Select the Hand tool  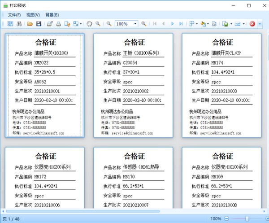pyautogui.click(x=89, y=24)
